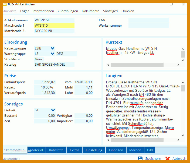Click Langtext scroll down arrow
This screenshot has height=163, width=190.
183,135
